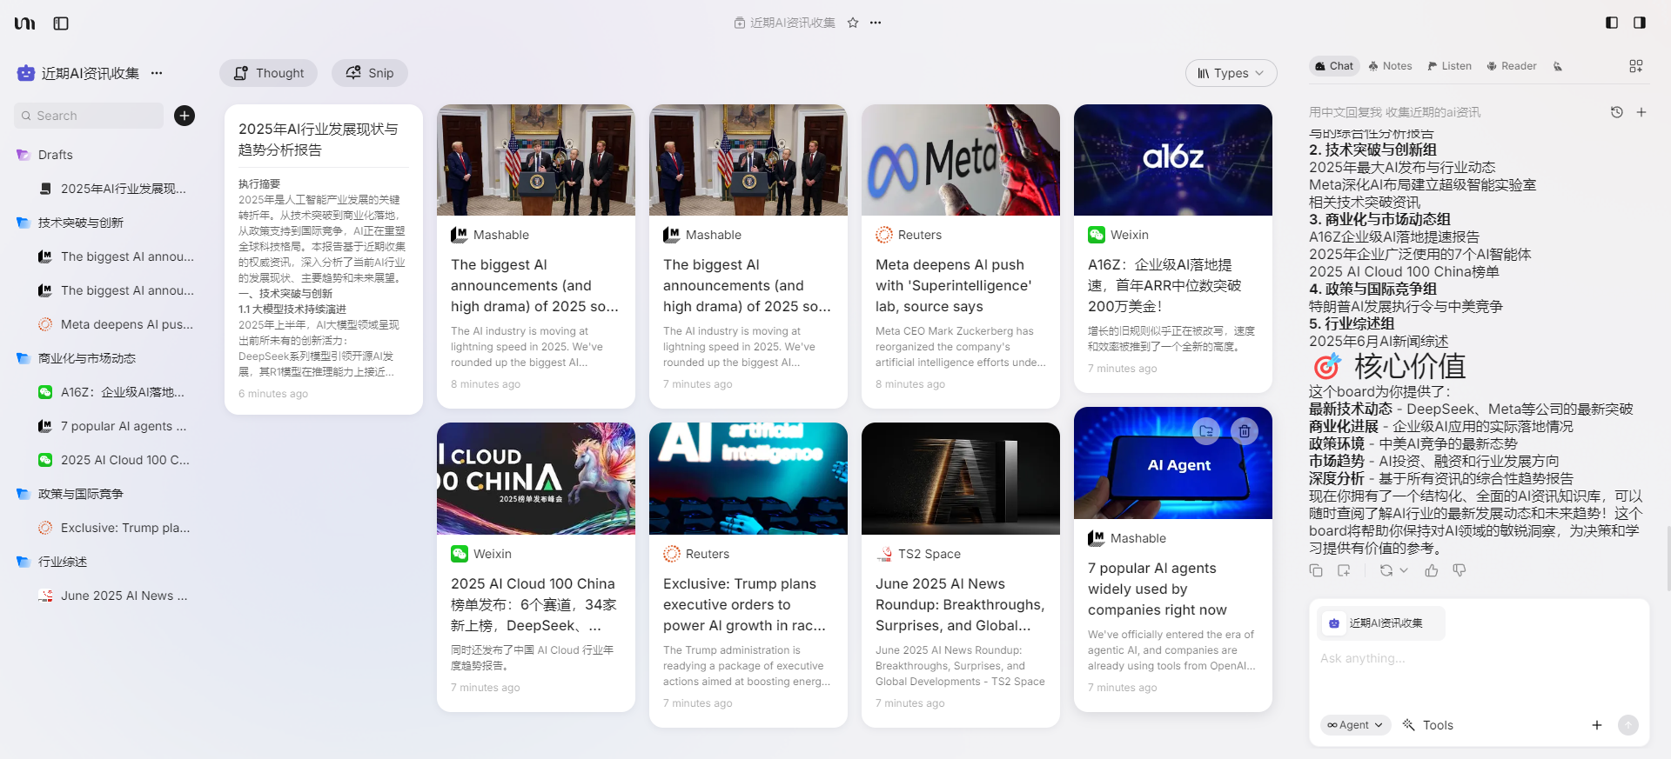Switch to the Reader tab
Image resolution: width=1671 pixels, height=759 pixels.
coord(1512,66)
